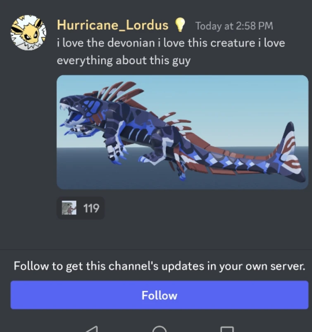The width and height of the screenshot is (312, 332).
Task: Click the Follow button
Action: (160, 295)
